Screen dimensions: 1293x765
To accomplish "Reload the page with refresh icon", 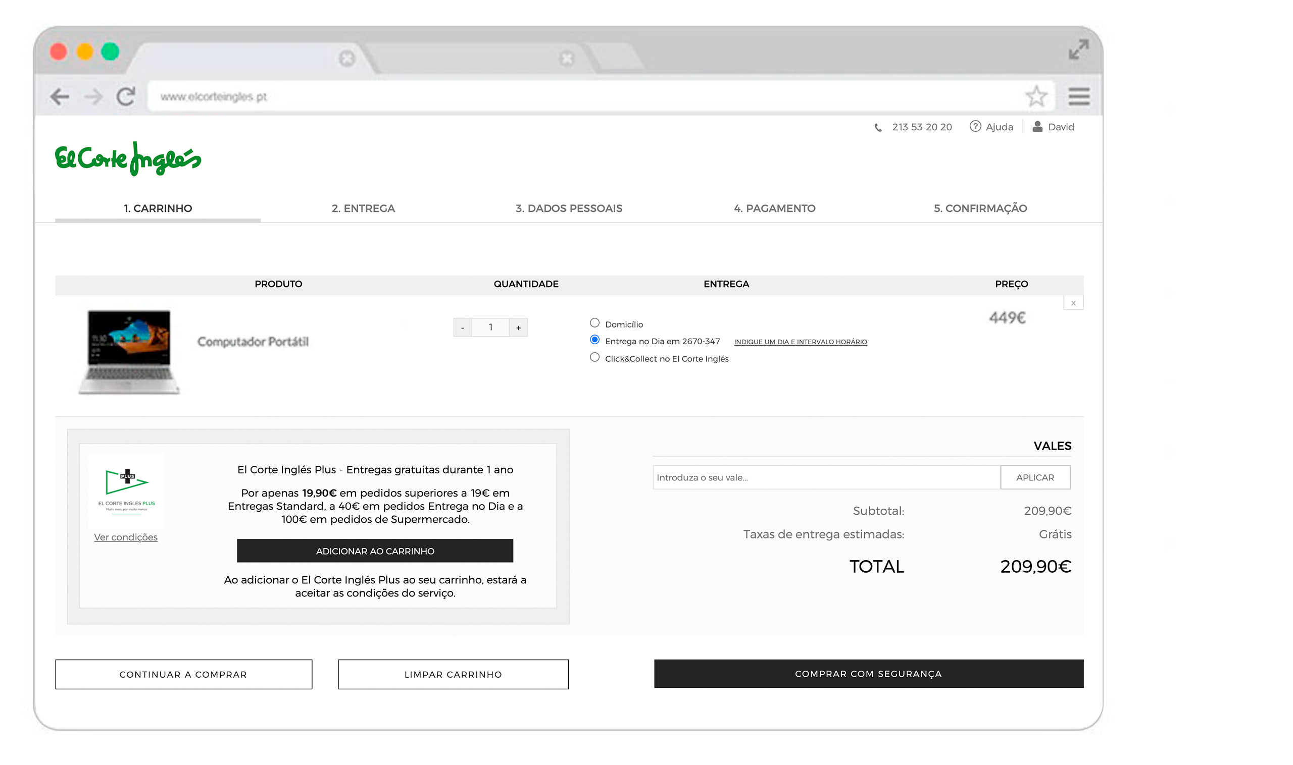I will click(x=126, y=96).
